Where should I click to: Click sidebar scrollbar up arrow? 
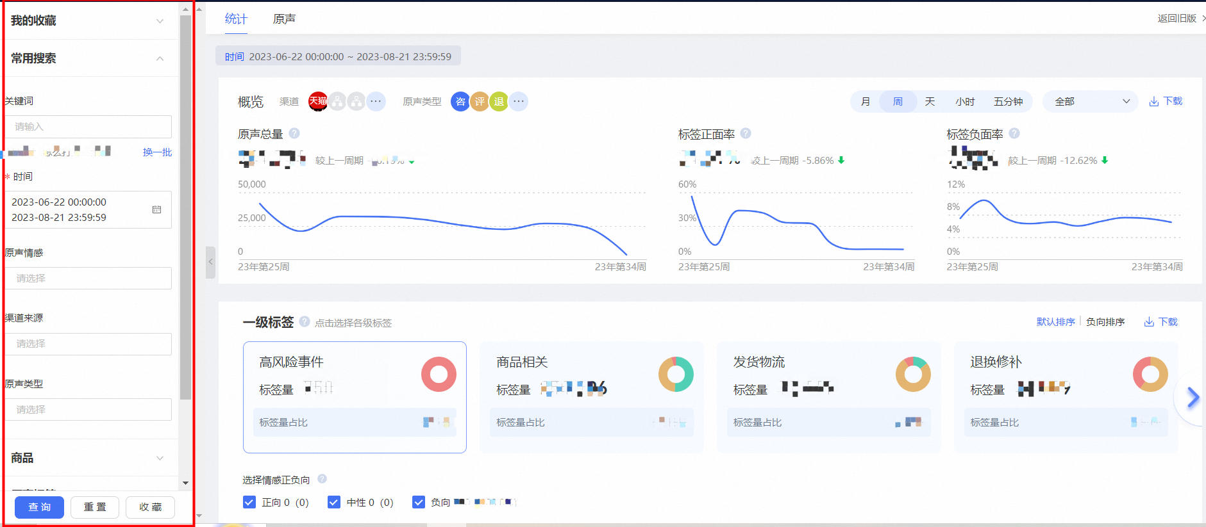[185, 10]
